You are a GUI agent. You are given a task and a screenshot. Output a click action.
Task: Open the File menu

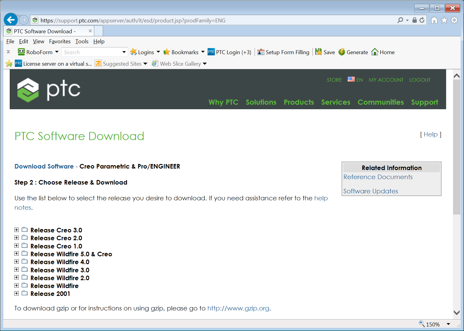(x=10, y=41)
